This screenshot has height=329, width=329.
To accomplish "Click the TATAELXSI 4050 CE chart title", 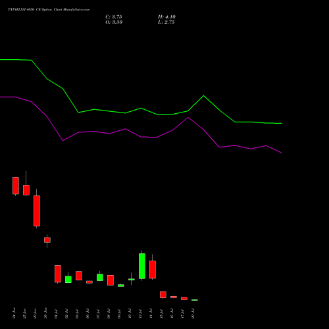I will coord(49,10).
